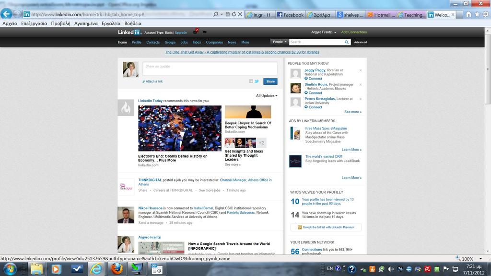Switch to the Facebook browser tab
Viewport: 491px width, 276px height.
point(291,15)
